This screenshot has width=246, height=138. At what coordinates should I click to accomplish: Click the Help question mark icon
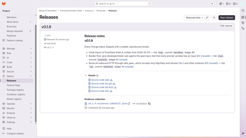(x=4, y=129)
